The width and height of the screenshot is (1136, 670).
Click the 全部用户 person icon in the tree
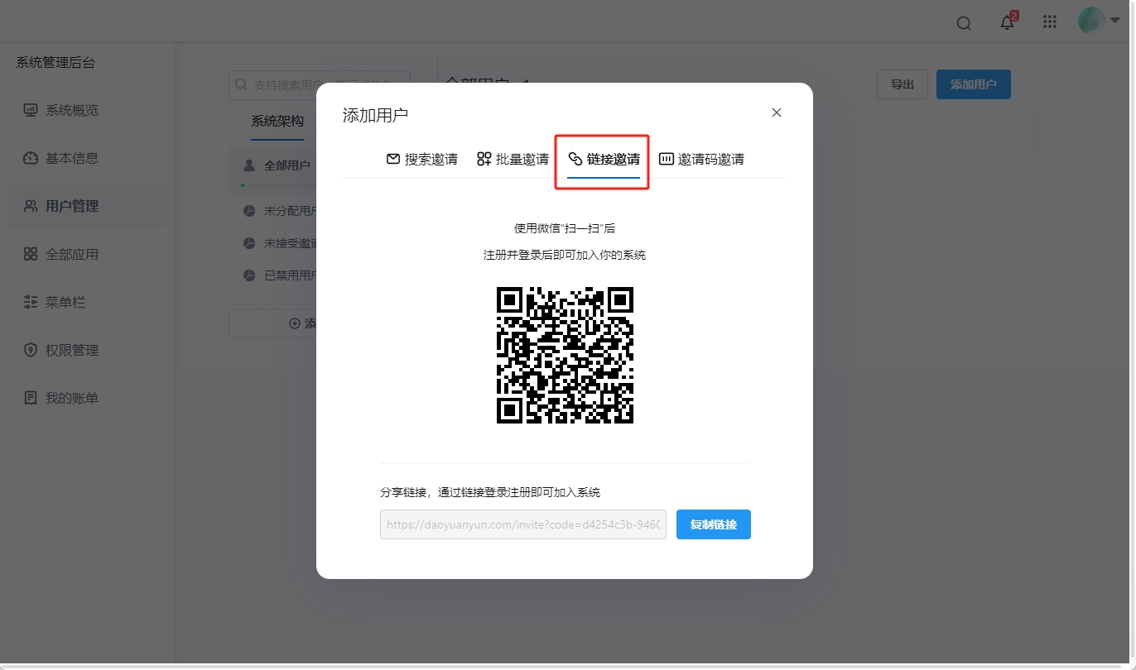pyautogui.click(x=248, y=165)
